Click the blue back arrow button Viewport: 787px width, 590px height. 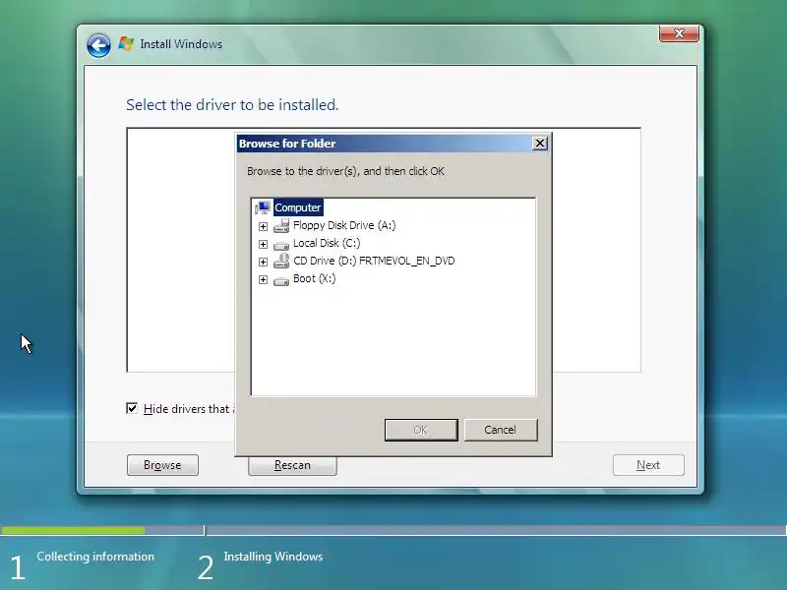[x=98, y=45]
